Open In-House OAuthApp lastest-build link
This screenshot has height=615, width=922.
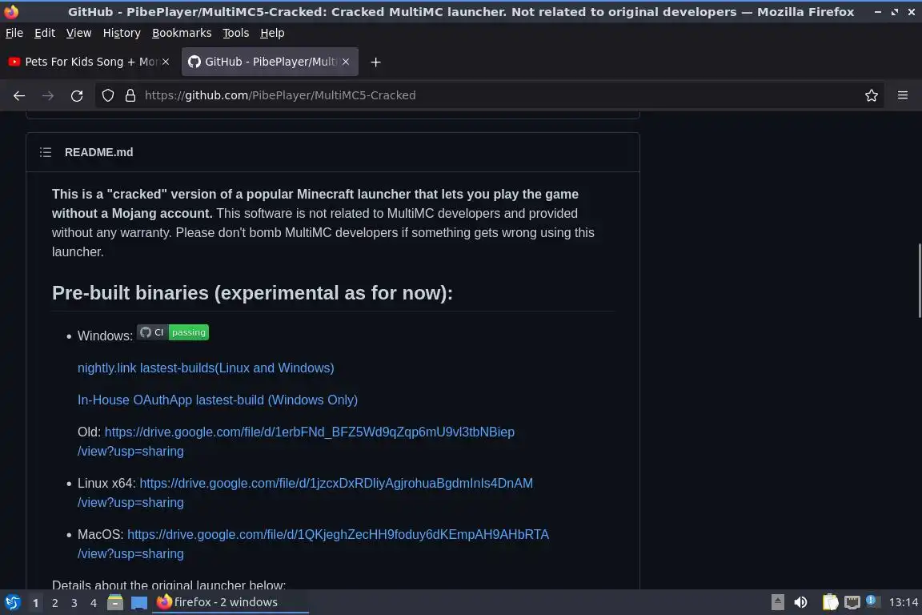point(218,400)
